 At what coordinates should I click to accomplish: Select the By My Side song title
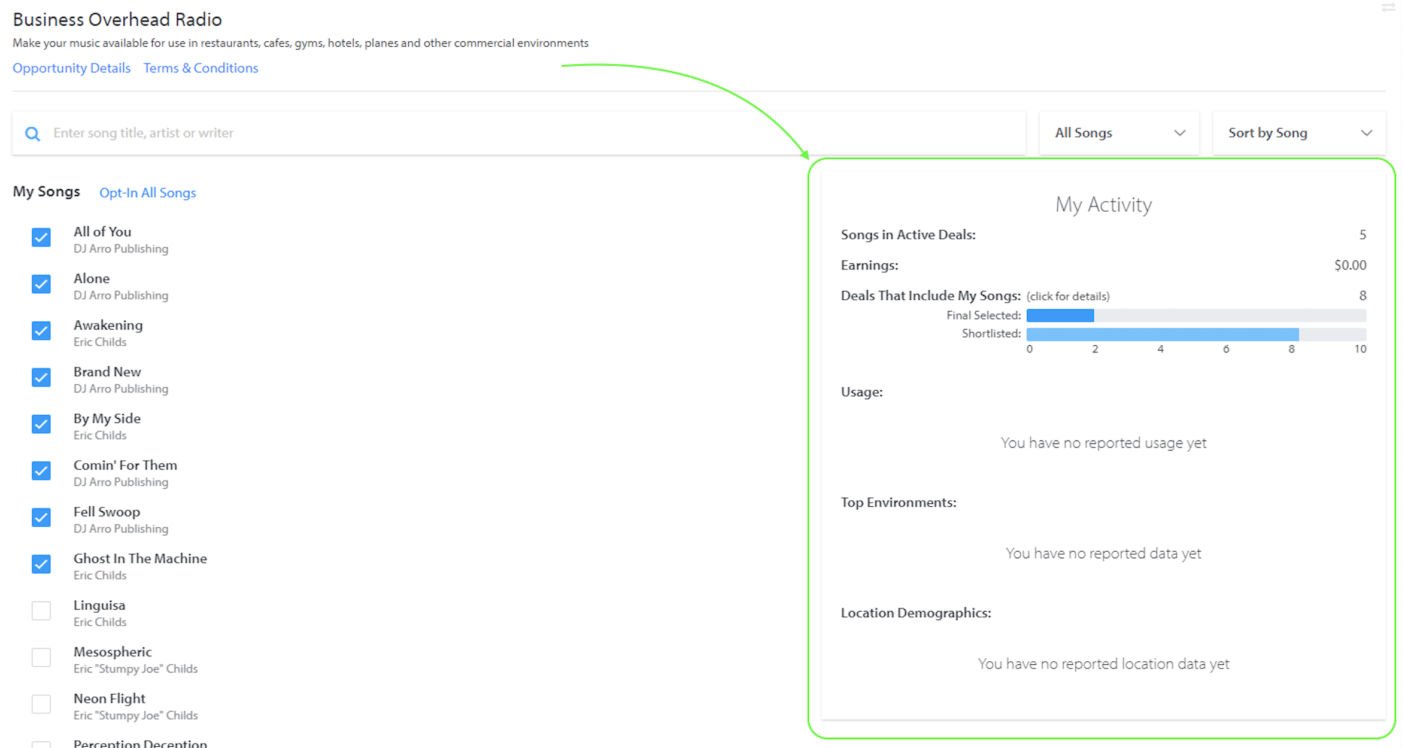tap(107, 418)
